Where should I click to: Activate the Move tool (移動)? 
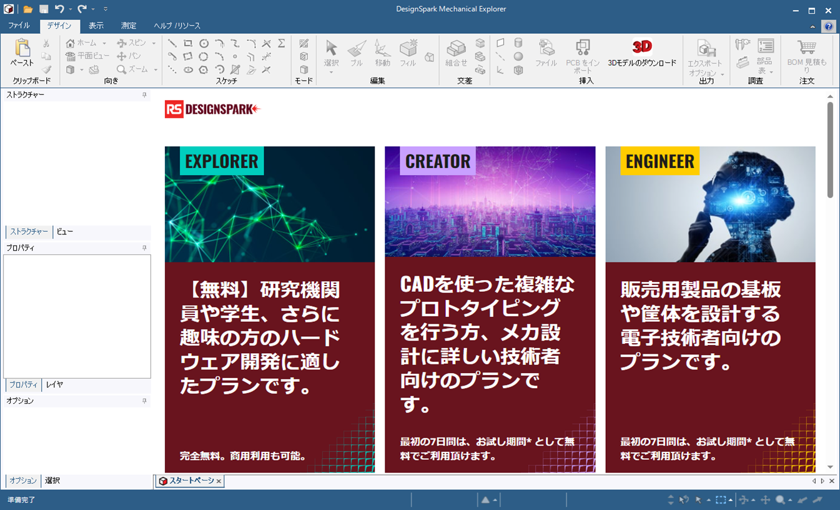(382, 52)
